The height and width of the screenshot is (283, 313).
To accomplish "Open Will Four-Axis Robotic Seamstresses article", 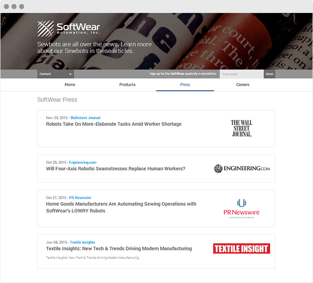I will pyautogui.click(x=115, y=169).
